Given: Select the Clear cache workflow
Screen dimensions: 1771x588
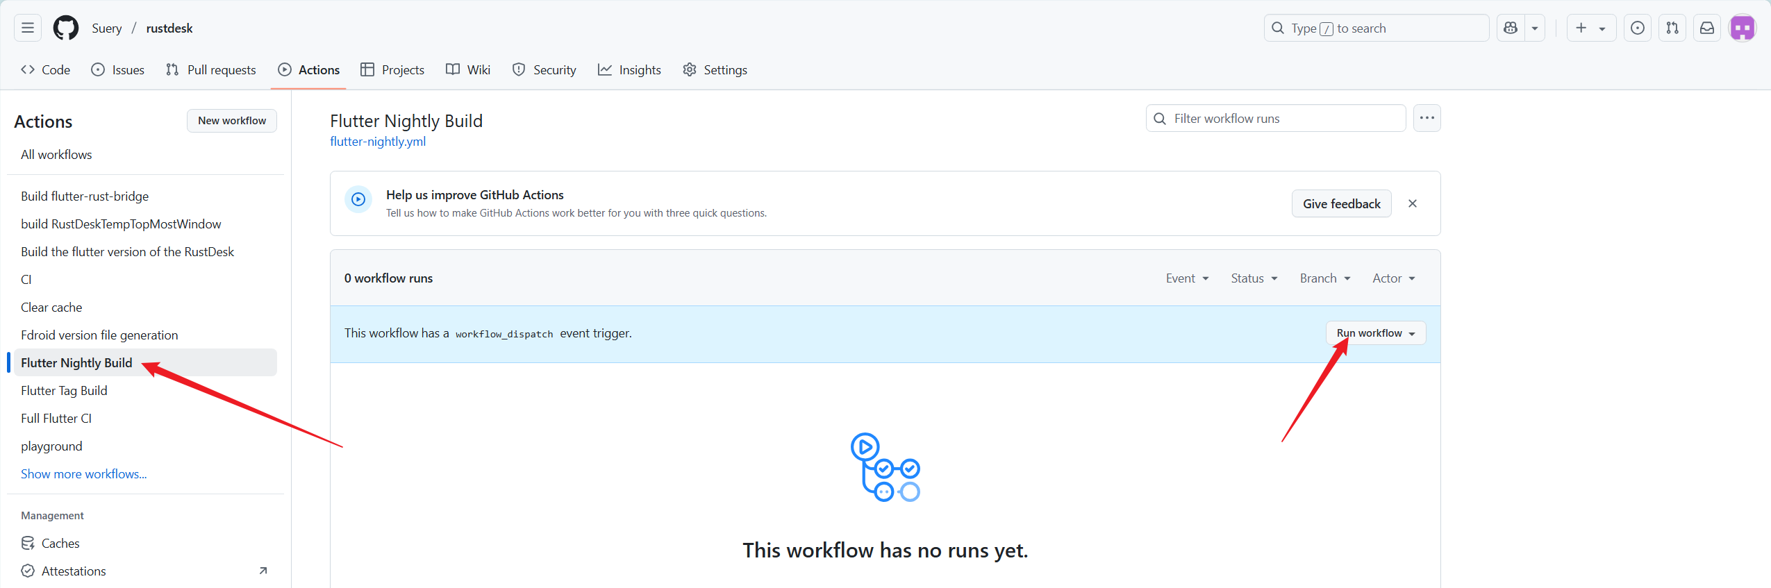Looking at the screenshot, I should click(145, 307).
